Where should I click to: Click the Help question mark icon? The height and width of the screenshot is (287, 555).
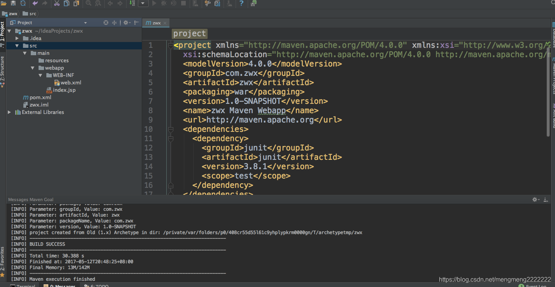(x=241, y=3)
